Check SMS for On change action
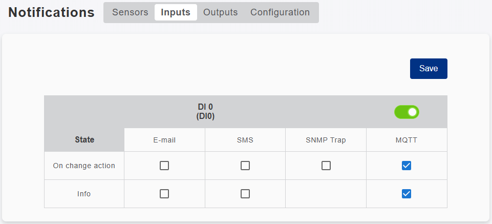Image resolution: width=492 pixels, height=224 pixels. pyautogui.click(x=245, y=166)
